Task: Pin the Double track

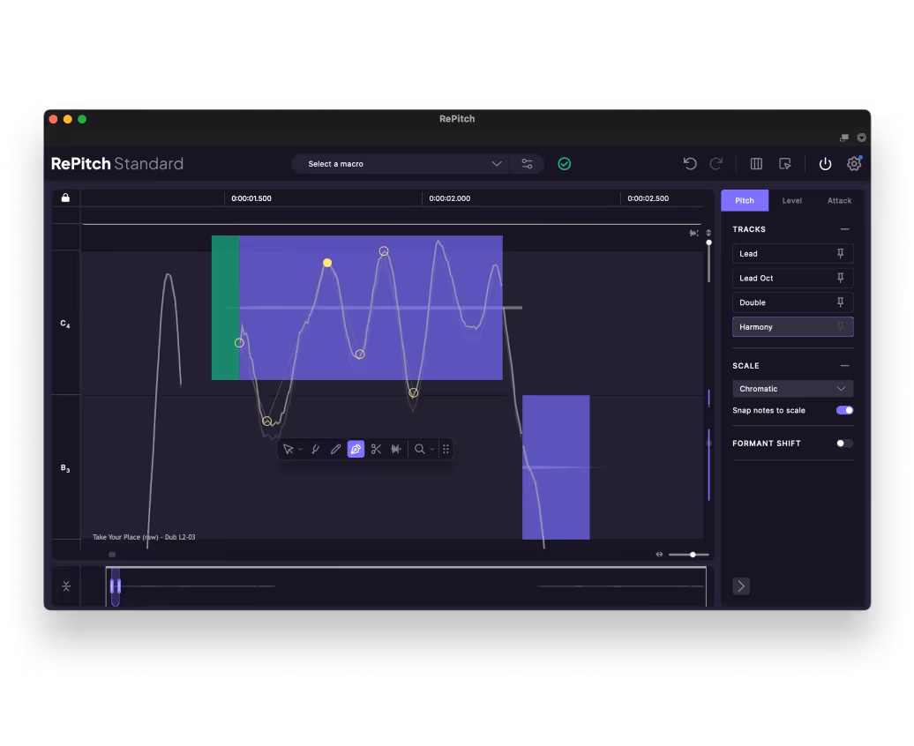Action: [x=841, y=302]
